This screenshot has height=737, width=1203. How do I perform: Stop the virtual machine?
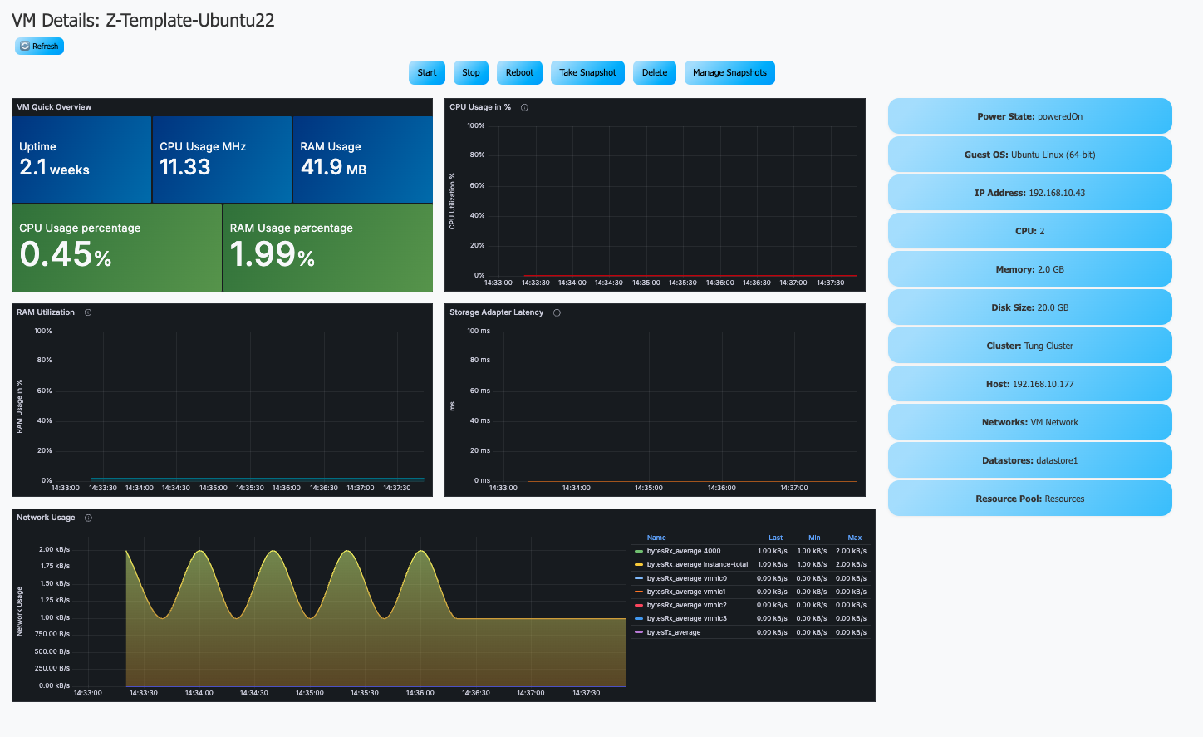coord(470,73)
